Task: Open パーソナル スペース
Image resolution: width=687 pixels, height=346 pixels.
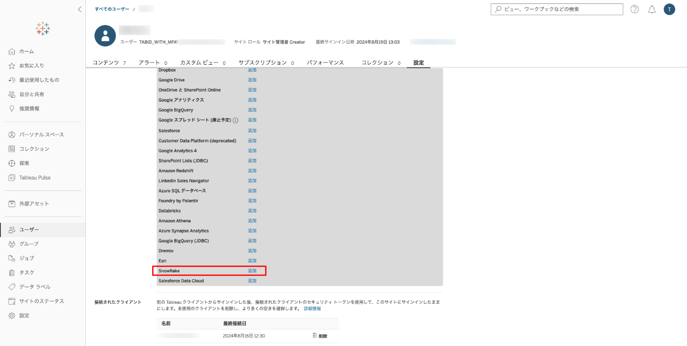Action: point(43,134)
